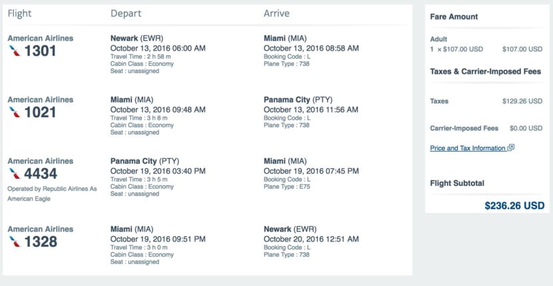Click the Depart column header
Image resolution: width=553 pixels, height=286 pixels.
click(125, 13)
